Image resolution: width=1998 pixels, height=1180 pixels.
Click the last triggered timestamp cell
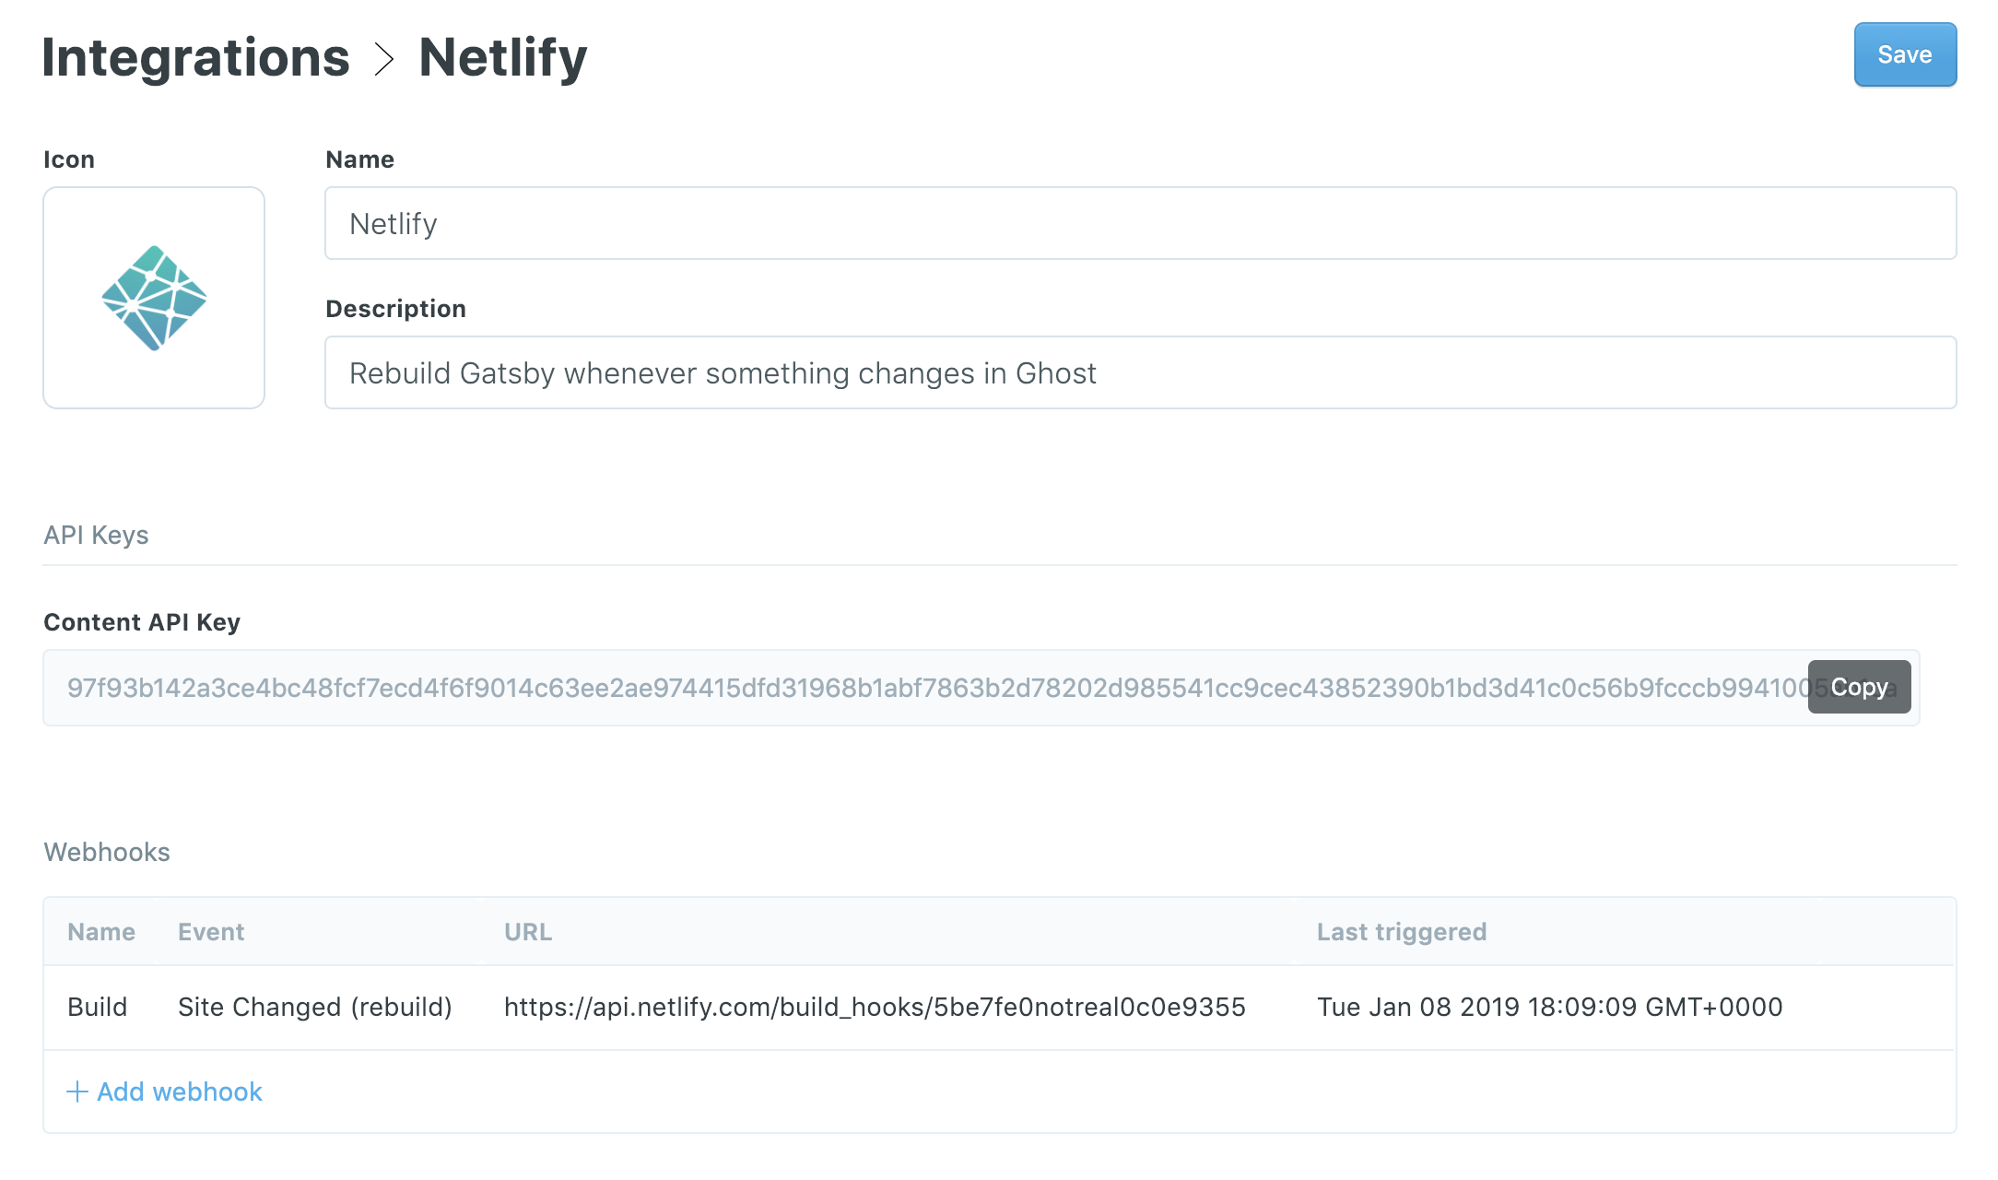point(1549,1007)
